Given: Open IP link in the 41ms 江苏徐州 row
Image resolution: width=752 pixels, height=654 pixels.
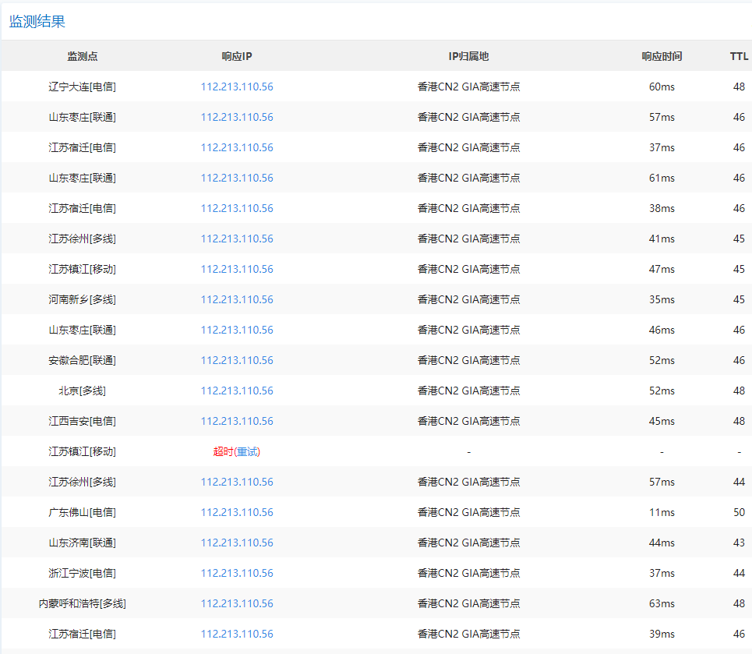Looking at the screenshot, I should click(x=237, y=239).
